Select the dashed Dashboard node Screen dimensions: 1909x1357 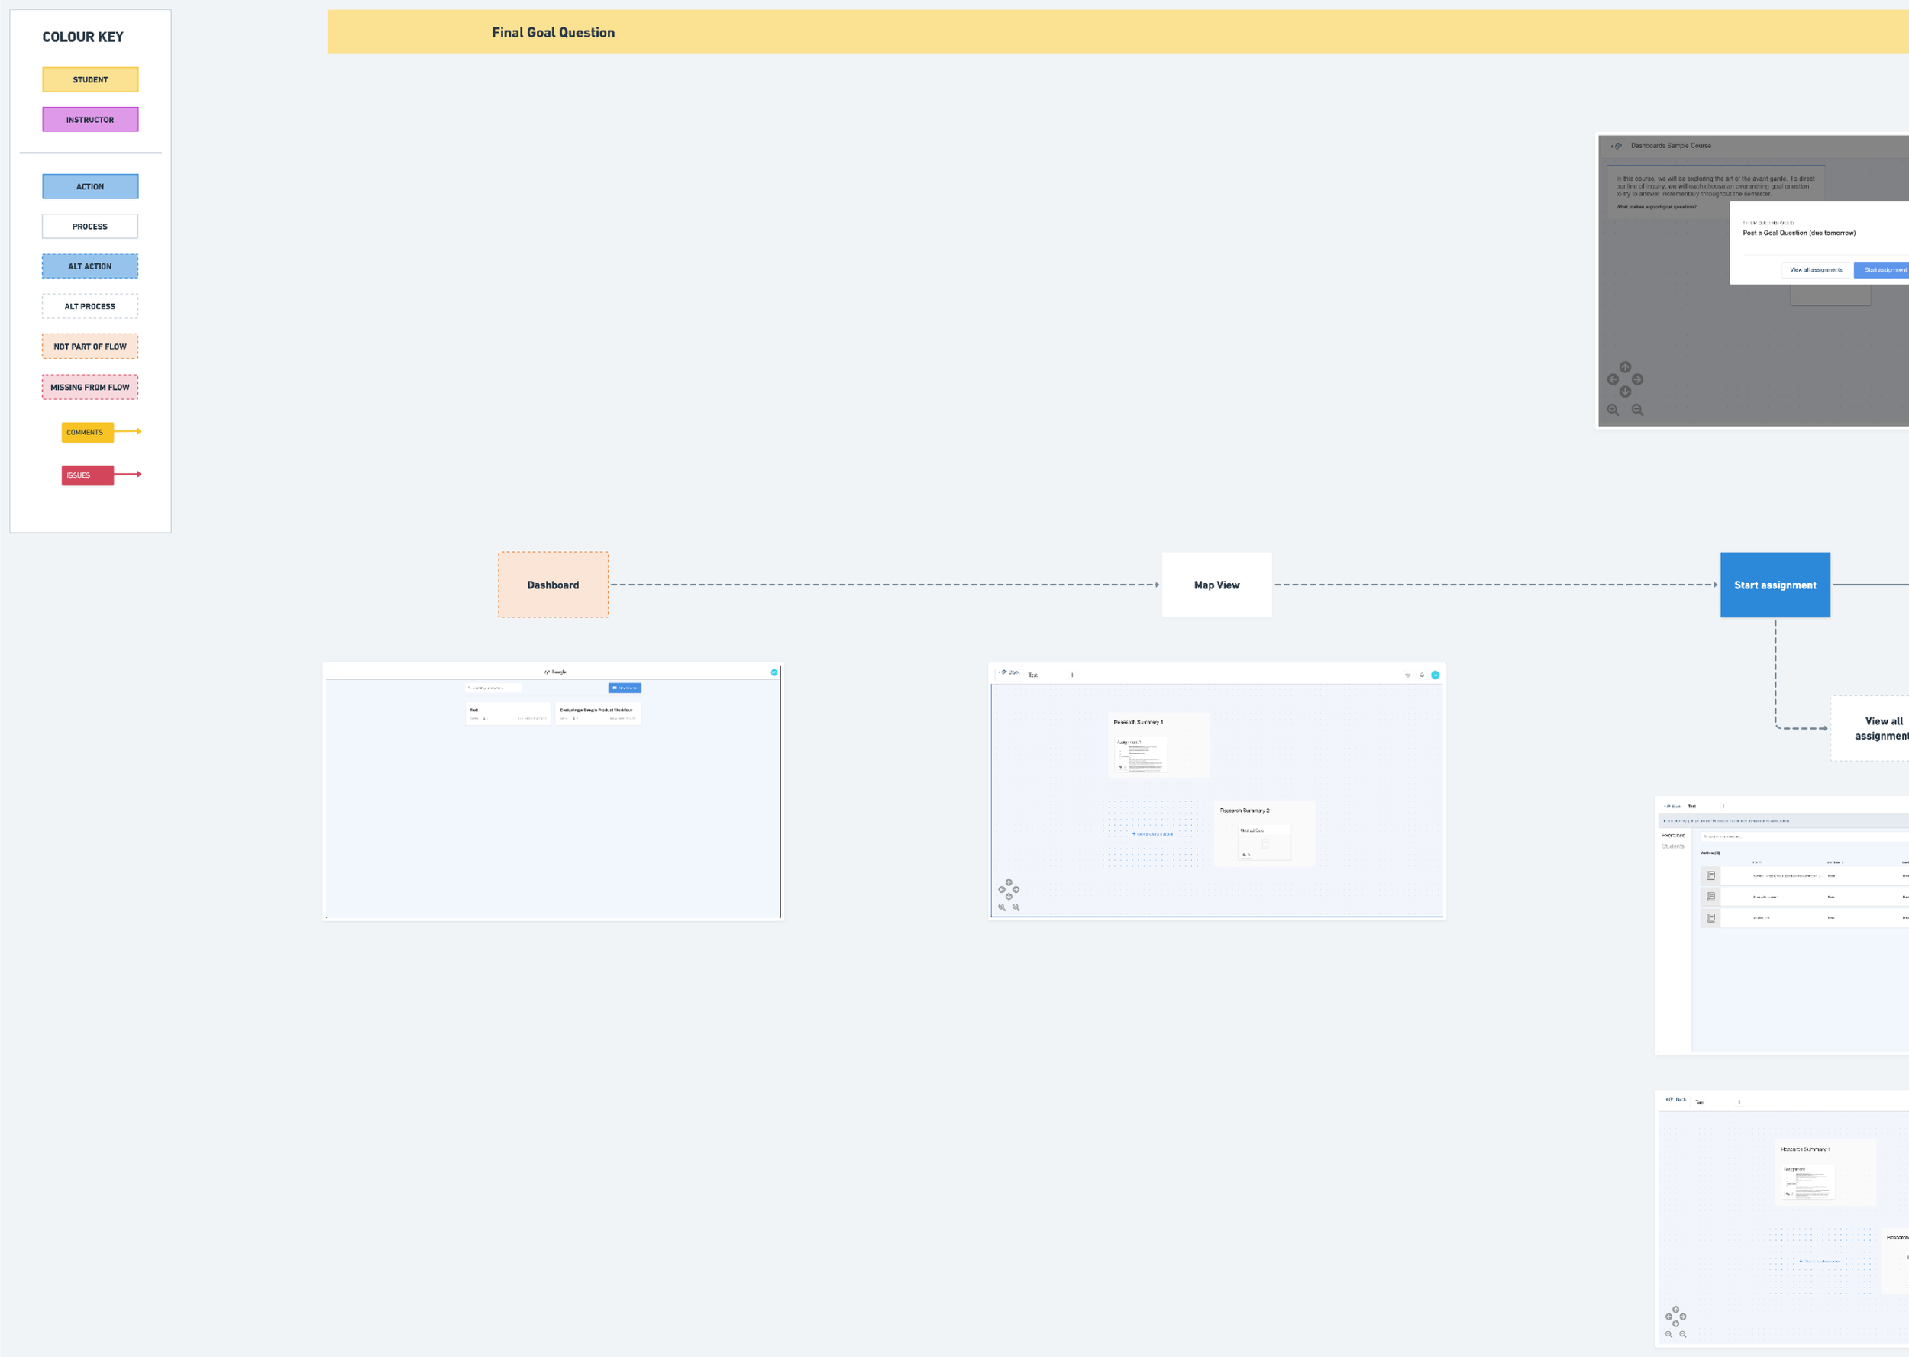tap(553, 585)
